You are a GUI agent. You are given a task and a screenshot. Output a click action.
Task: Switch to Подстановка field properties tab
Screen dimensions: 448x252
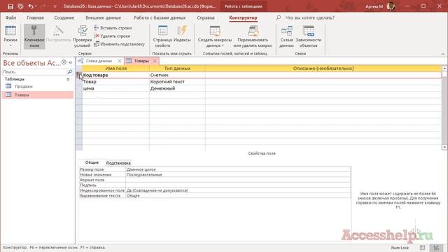(x=118, y=163)
